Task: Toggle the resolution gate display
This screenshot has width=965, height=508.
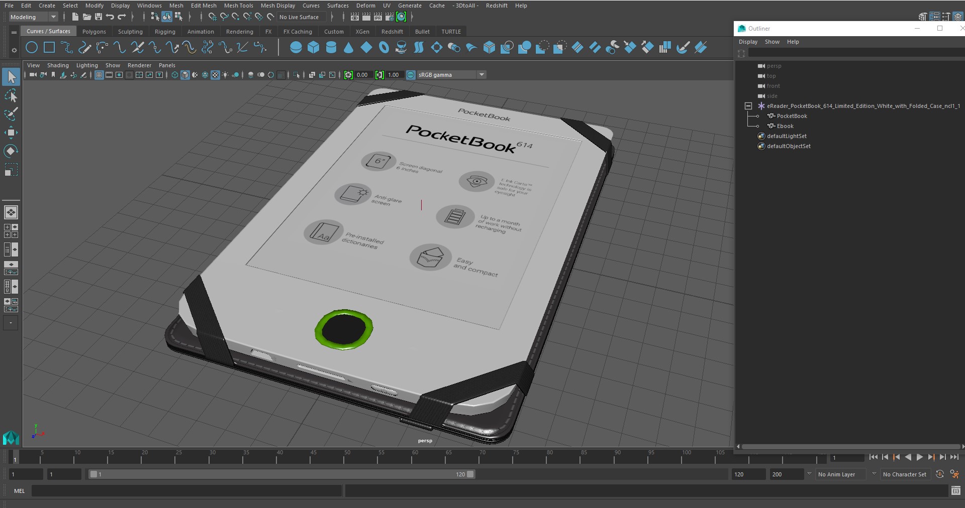Action: pos(119,75)
